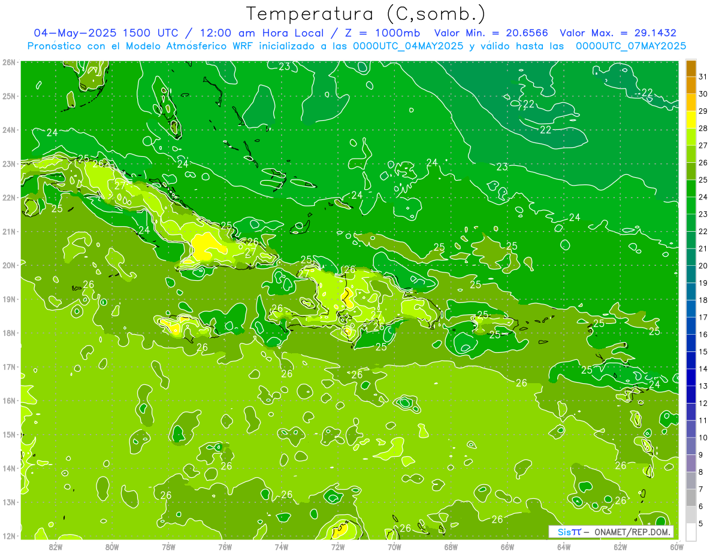Pick the purple 9–10 legend color block
This screenshot has height=555, width=719.
point(691,446)
